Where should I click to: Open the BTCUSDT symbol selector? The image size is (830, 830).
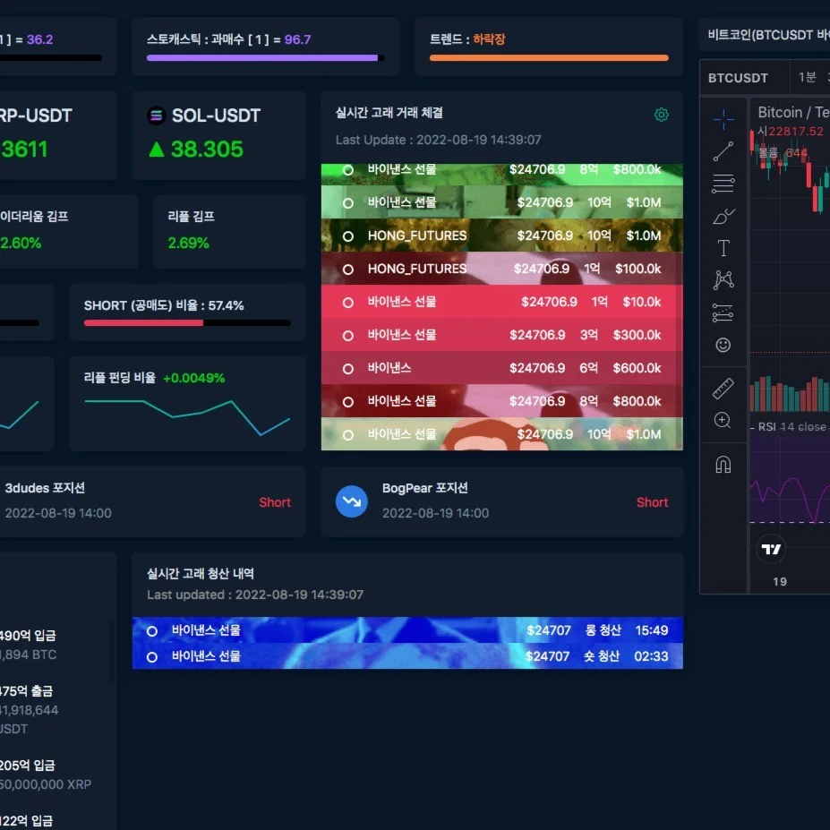[x=738, y=78]
